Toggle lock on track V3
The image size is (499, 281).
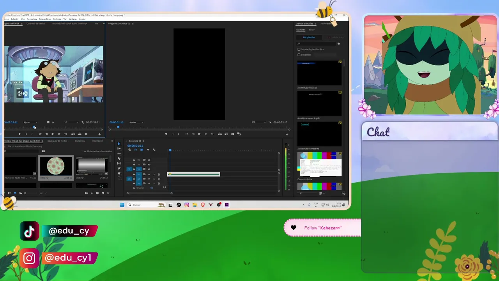134,160
